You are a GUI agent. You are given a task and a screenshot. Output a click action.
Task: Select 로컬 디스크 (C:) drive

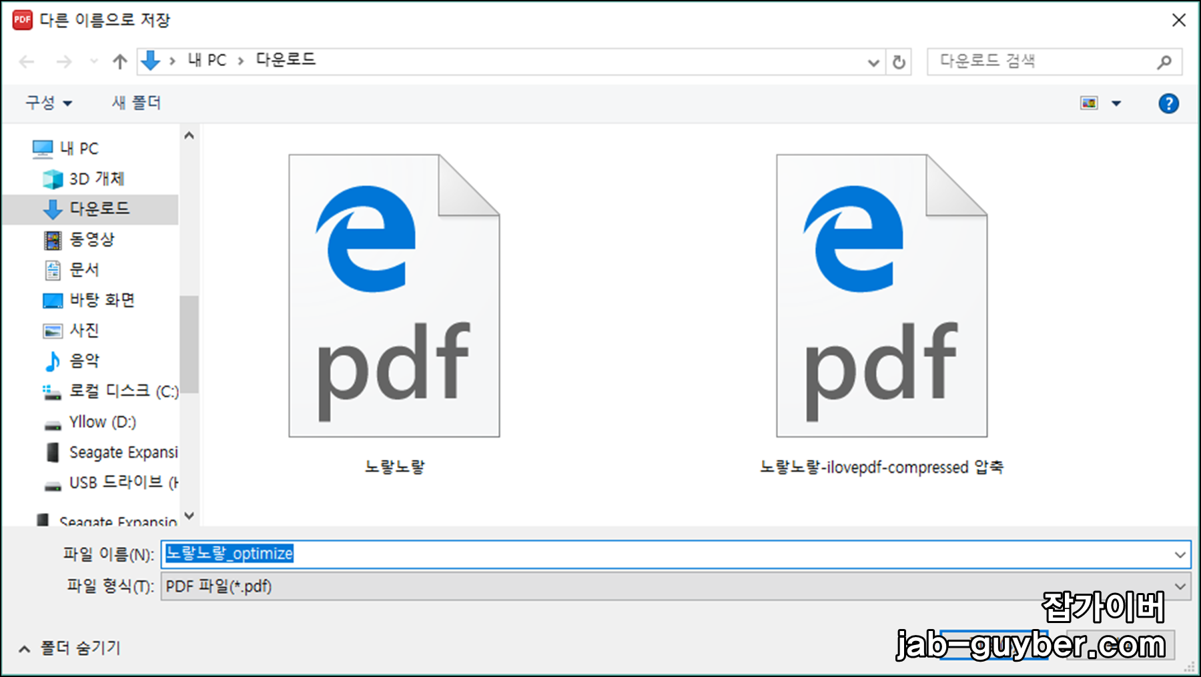coord(123,391)
